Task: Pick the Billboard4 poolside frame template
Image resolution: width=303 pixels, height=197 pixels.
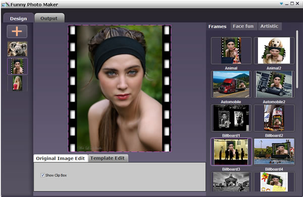Action: coord(274,152)
